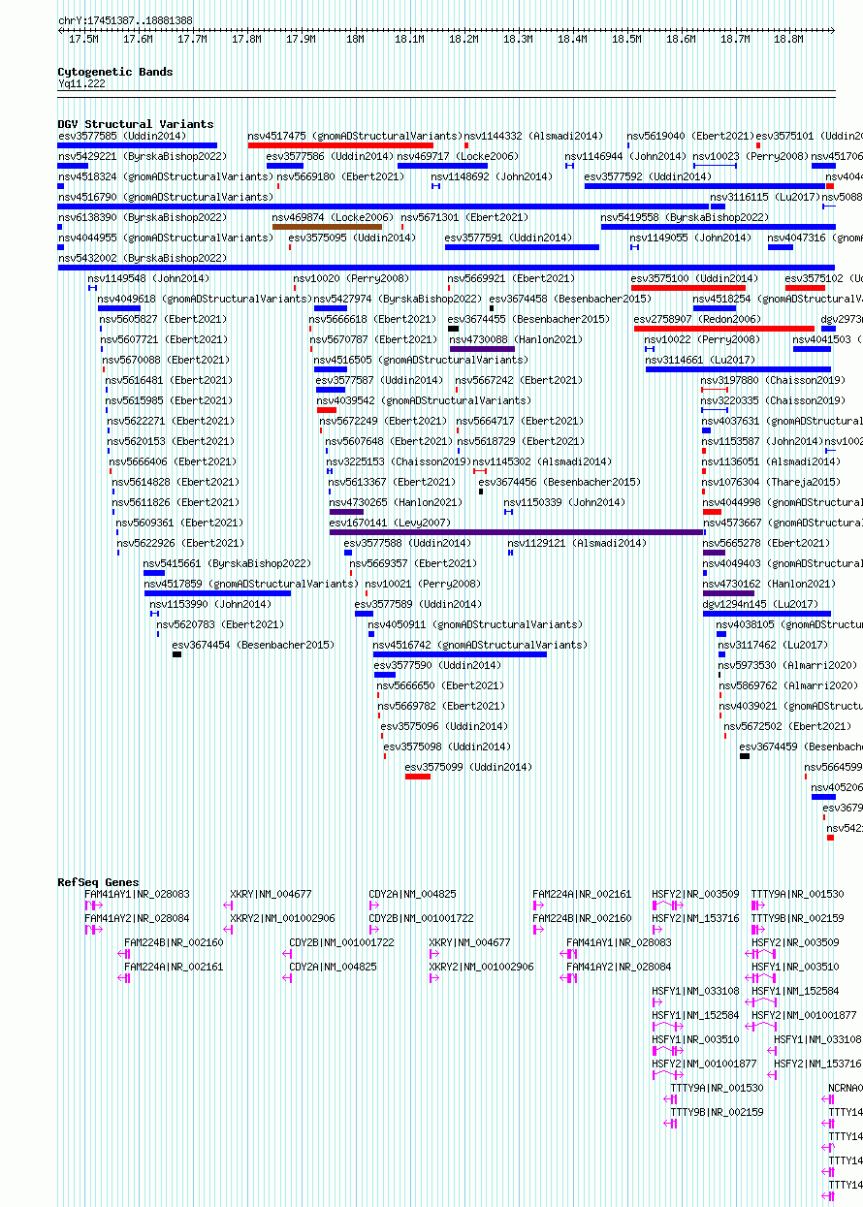Screen dimensions: 863x1207
Task: Select variant dgv1294n145 (Lu2017)
Action: (761, 604)
